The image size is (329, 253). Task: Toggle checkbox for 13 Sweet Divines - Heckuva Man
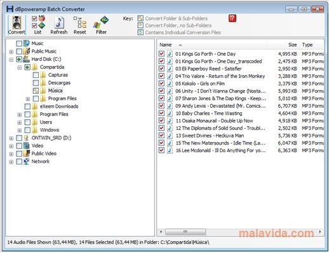pos(161,136)
